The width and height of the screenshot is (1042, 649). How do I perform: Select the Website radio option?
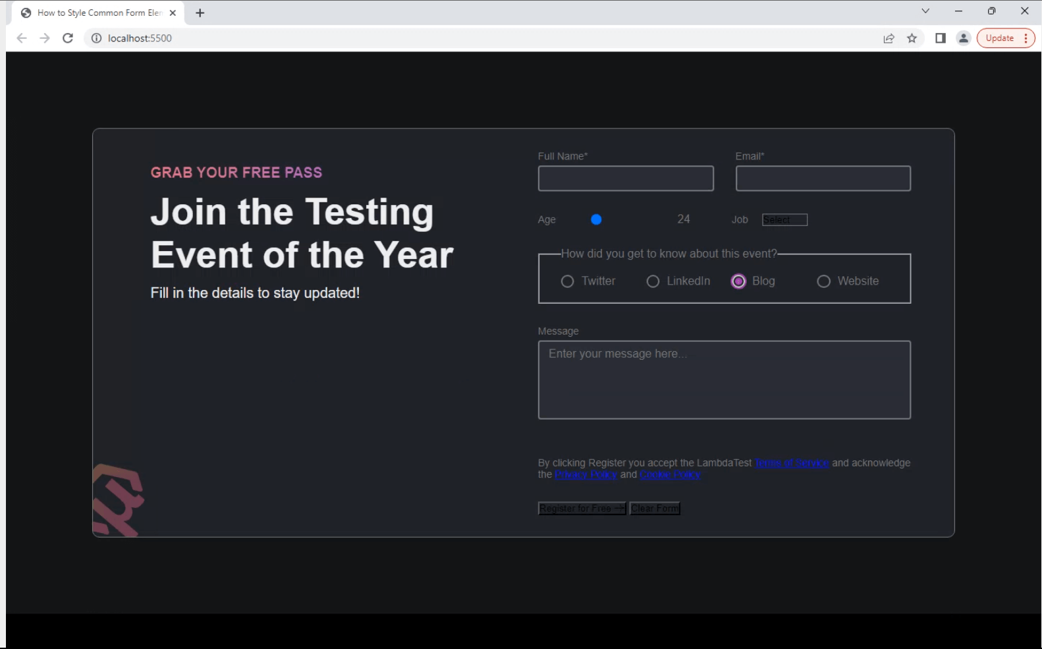823,281
